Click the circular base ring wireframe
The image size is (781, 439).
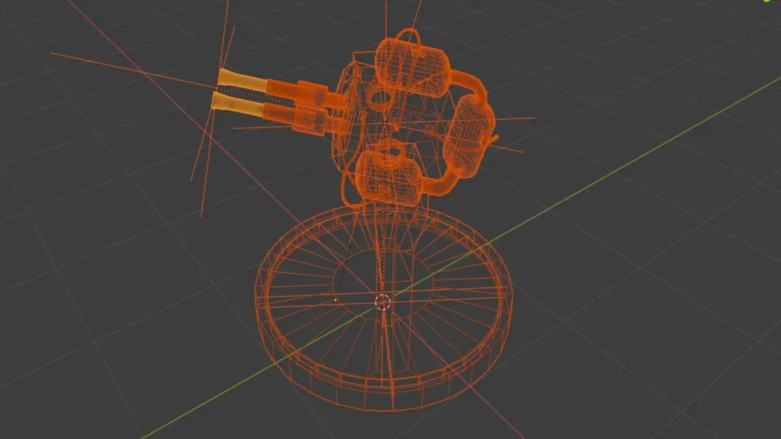(383, 308)
